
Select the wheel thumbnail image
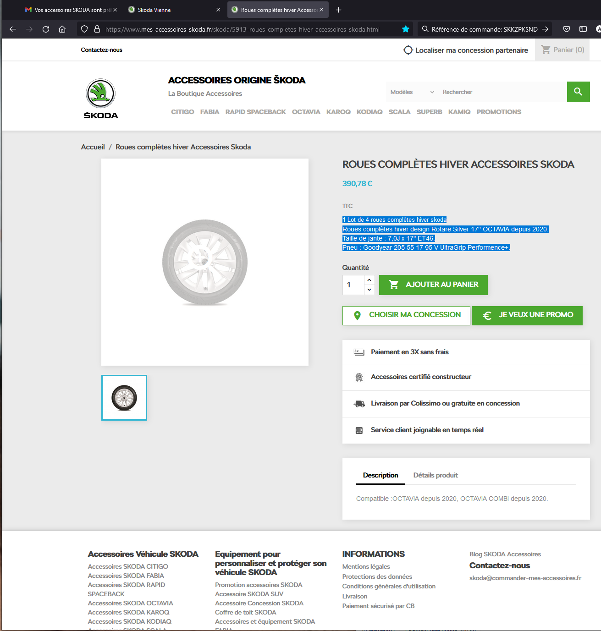pos(124,398)
